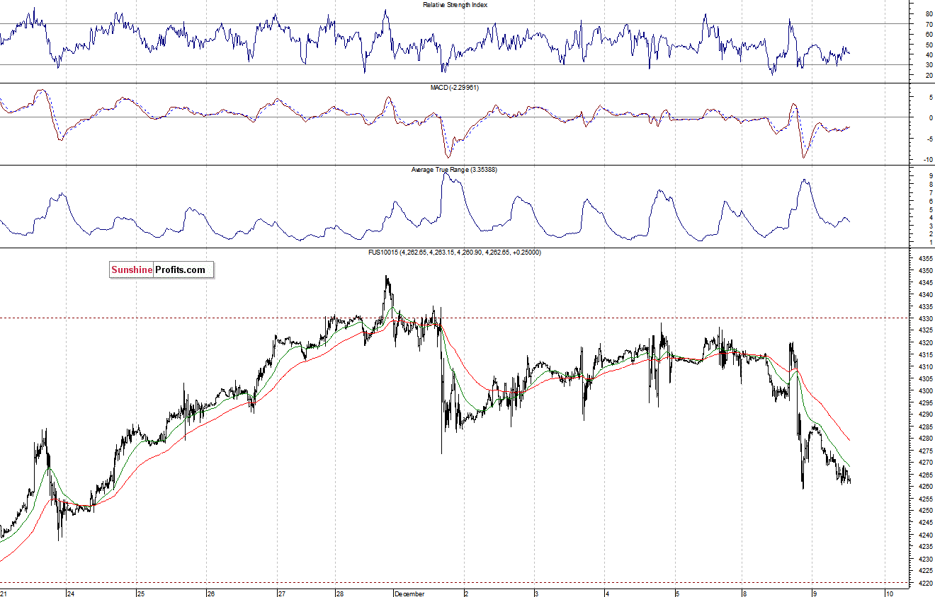Click the Average True Range (3.35388) title
Viewport: 935px width, 597px height.
click(x=455, y=170)
